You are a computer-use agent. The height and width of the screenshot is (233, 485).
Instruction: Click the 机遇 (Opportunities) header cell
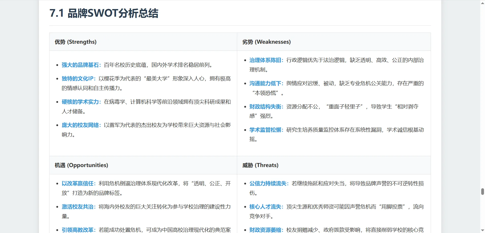(81, 165)
